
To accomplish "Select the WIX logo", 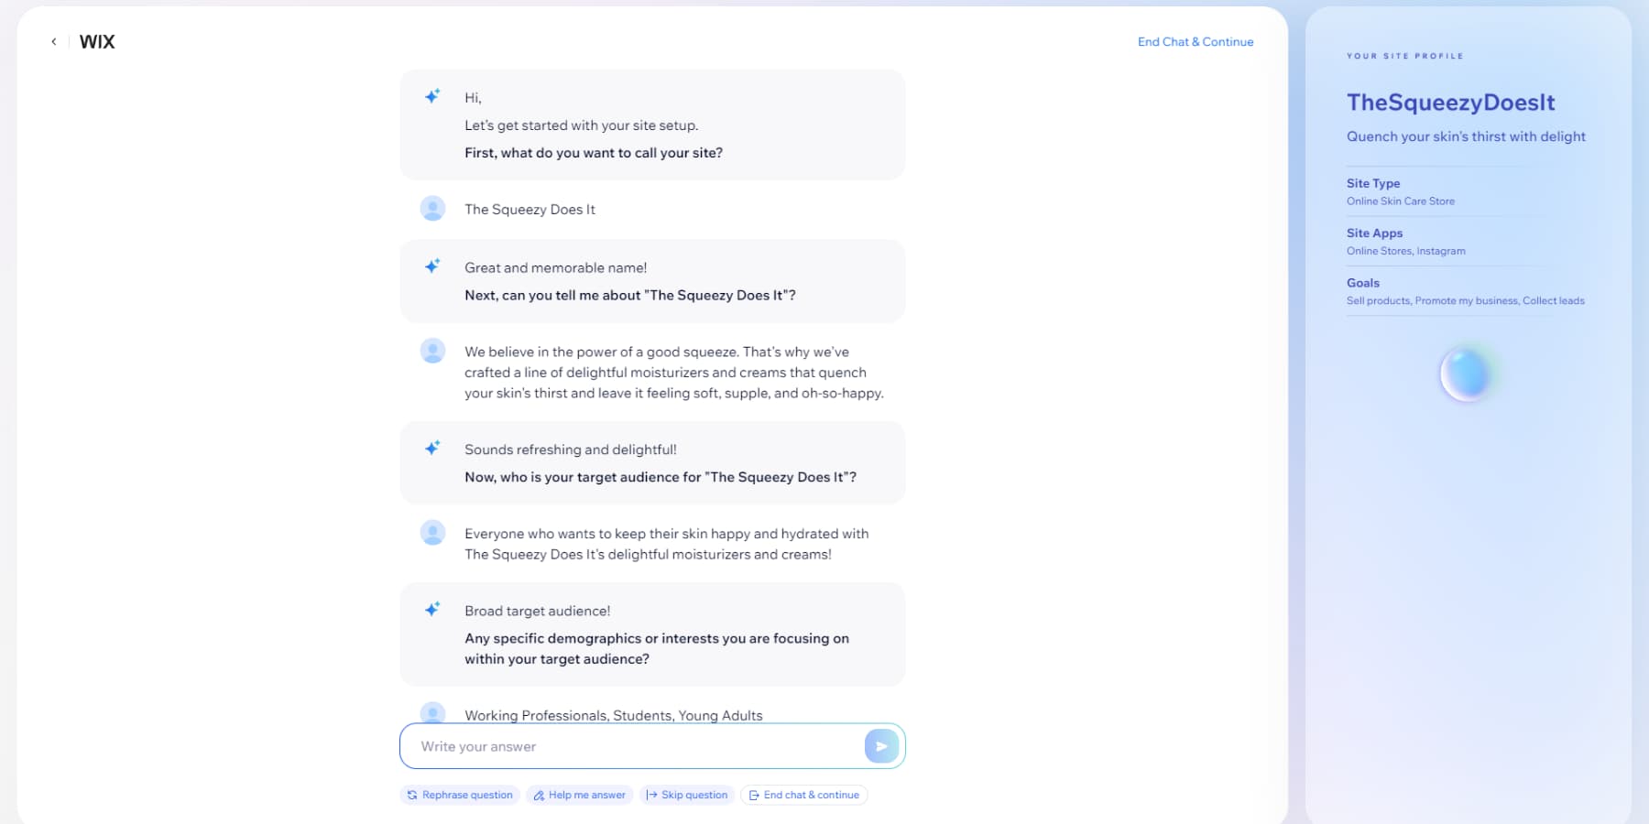I will coord(96,41).
